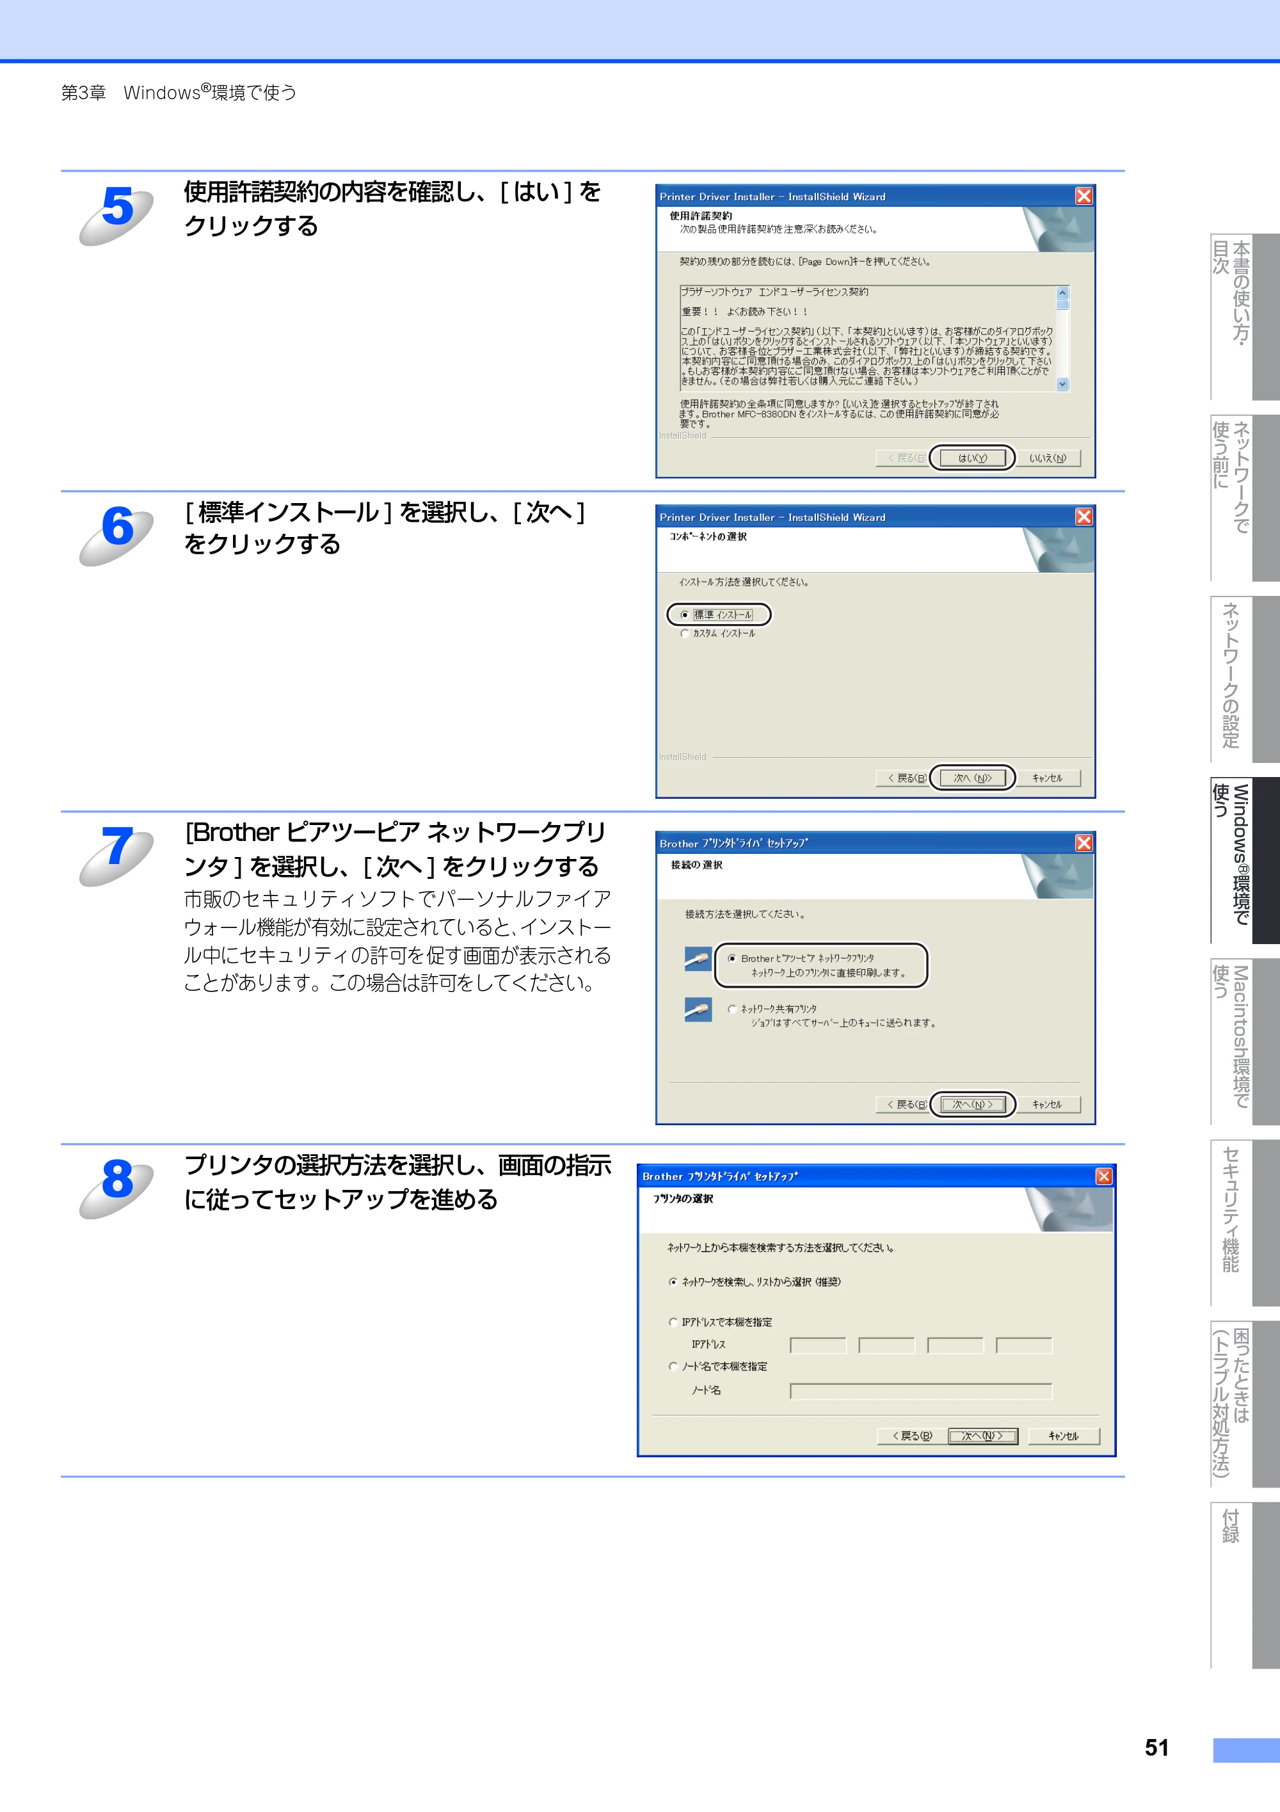Image resolution: width=1280 pixels, height=1812 pixels.
Task: Click はい(Y) in license agreement dialog
Action: (972, 458)
